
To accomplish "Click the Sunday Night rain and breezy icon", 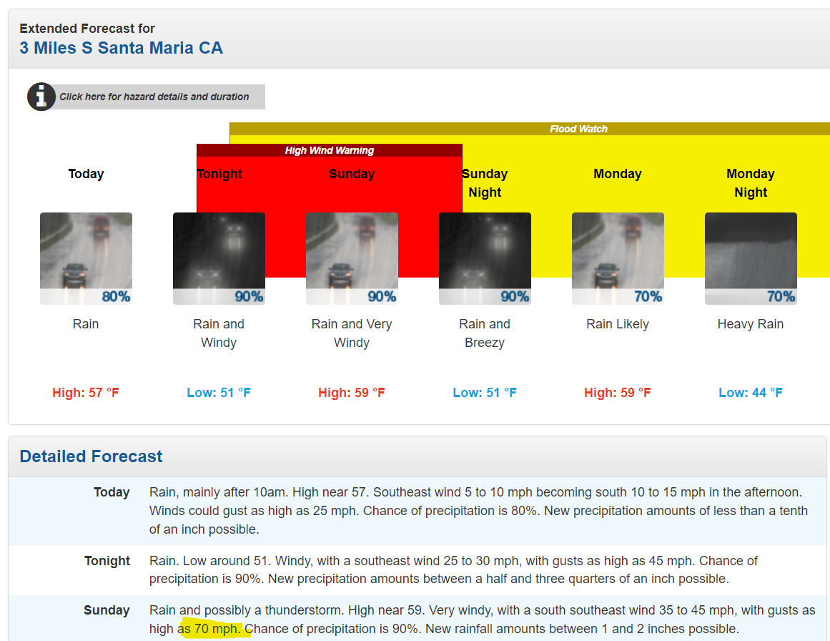I will (485, 258).
